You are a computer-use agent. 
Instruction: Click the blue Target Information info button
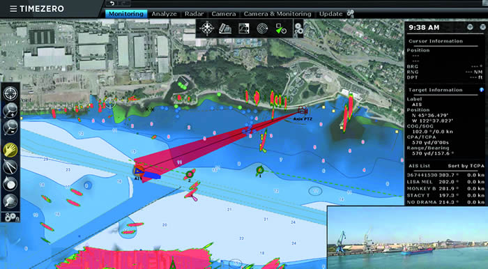[x=482, y=90]
